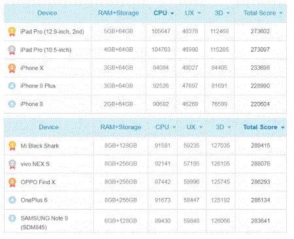Click Mi Black Shark total score 289415
The width and height of the screenshot is (294, 239).
click(x=261, y=146)
